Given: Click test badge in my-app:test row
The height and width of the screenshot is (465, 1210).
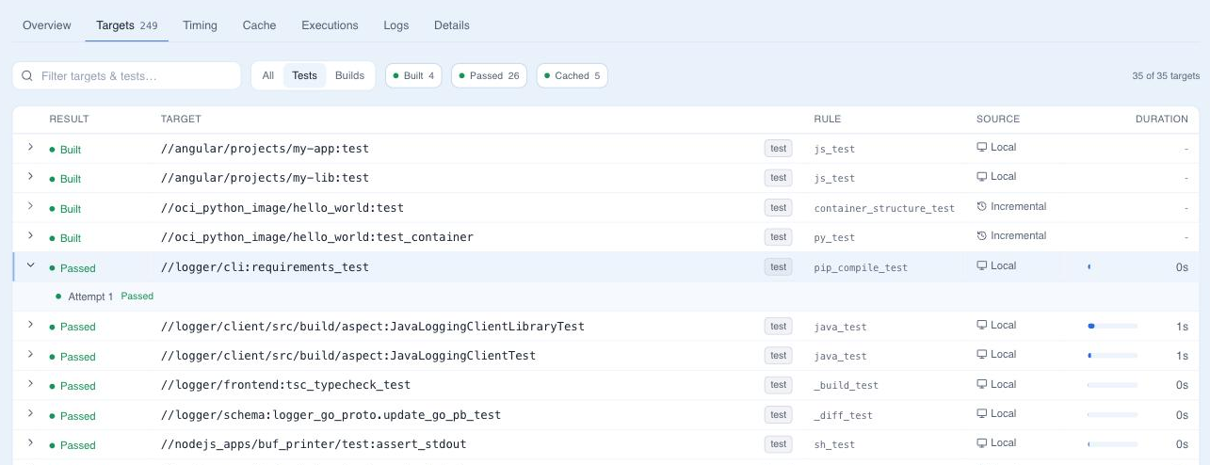Looking at the screenshot, I should 778,148.
